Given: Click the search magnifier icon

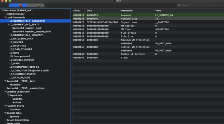Looking at the screenshot, I should (x=179, y=5).
